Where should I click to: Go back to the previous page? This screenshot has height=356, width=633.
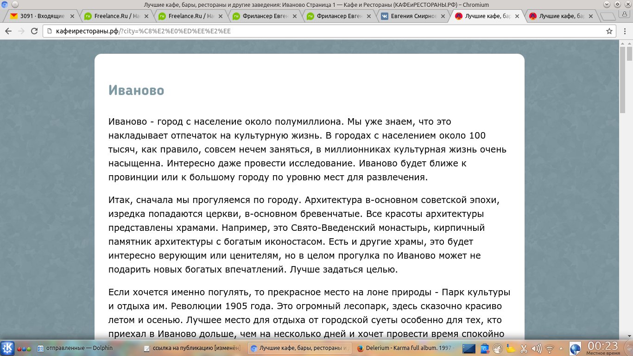pyautogui.click(x=8, y=31)
